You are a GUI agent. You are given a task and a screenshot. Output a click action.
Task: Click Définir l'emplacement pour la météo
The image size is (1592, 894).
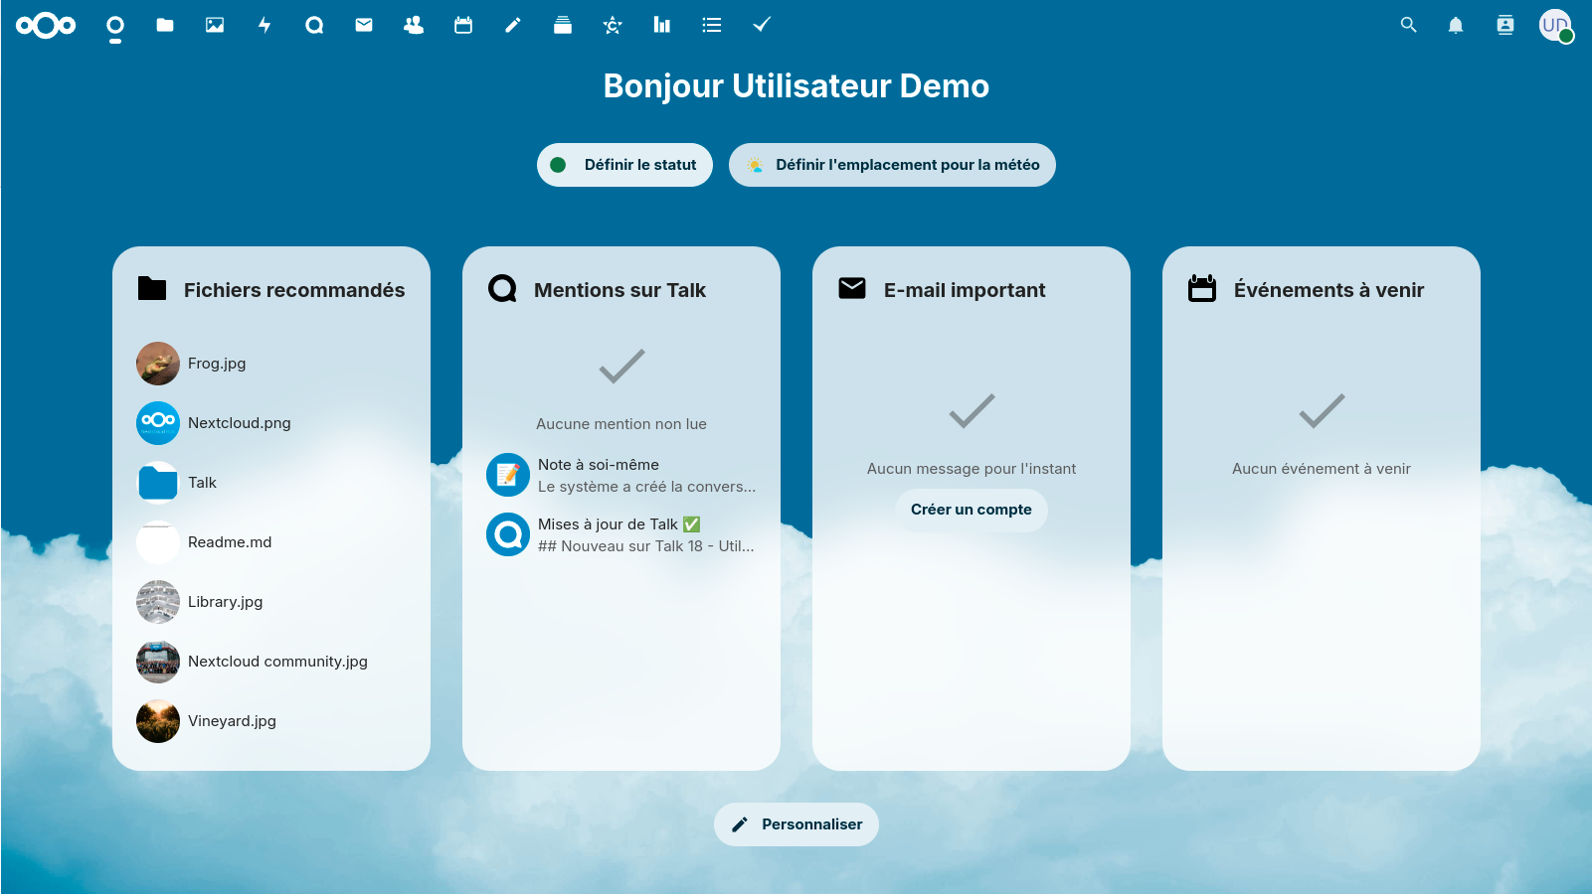892,165
